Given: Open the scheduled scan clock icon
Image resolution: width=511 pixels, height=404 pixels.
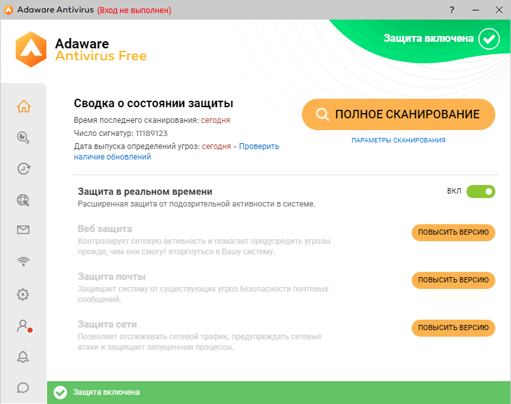Looking at the screenshot, I should pyautogui.click(x=24, y=169).
